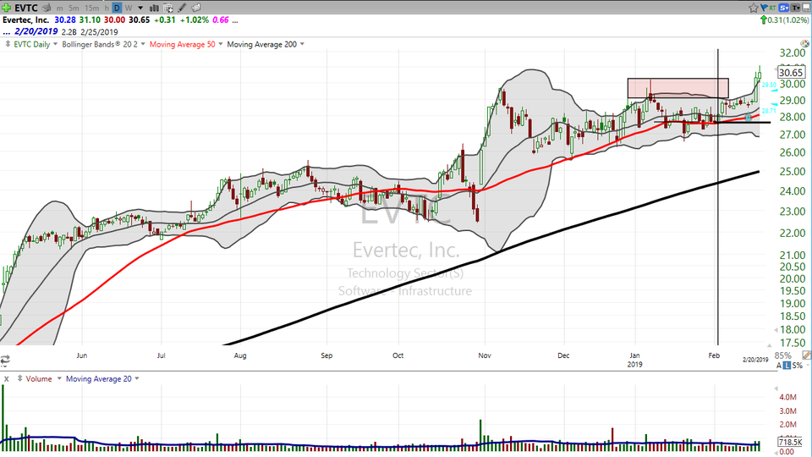Screen dimensions: 812x457
Task: Toggle the S% scale option
Action: (x=797, y=366)
